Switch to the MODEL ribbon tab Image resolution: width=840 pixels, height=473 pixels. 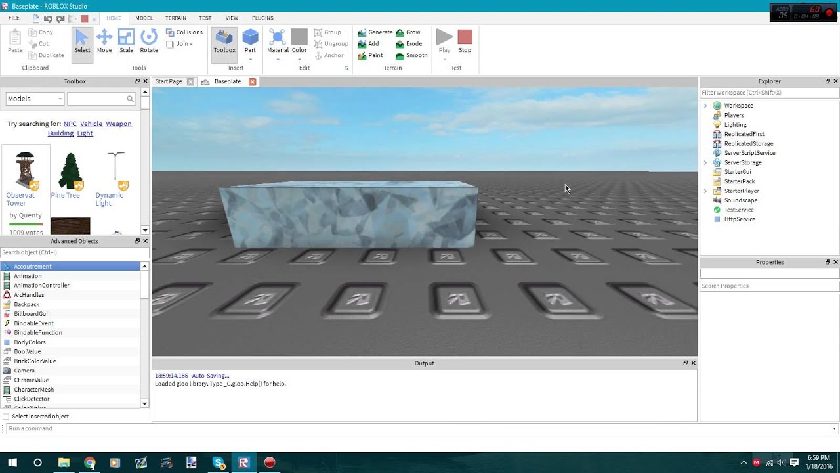point(144,18)
